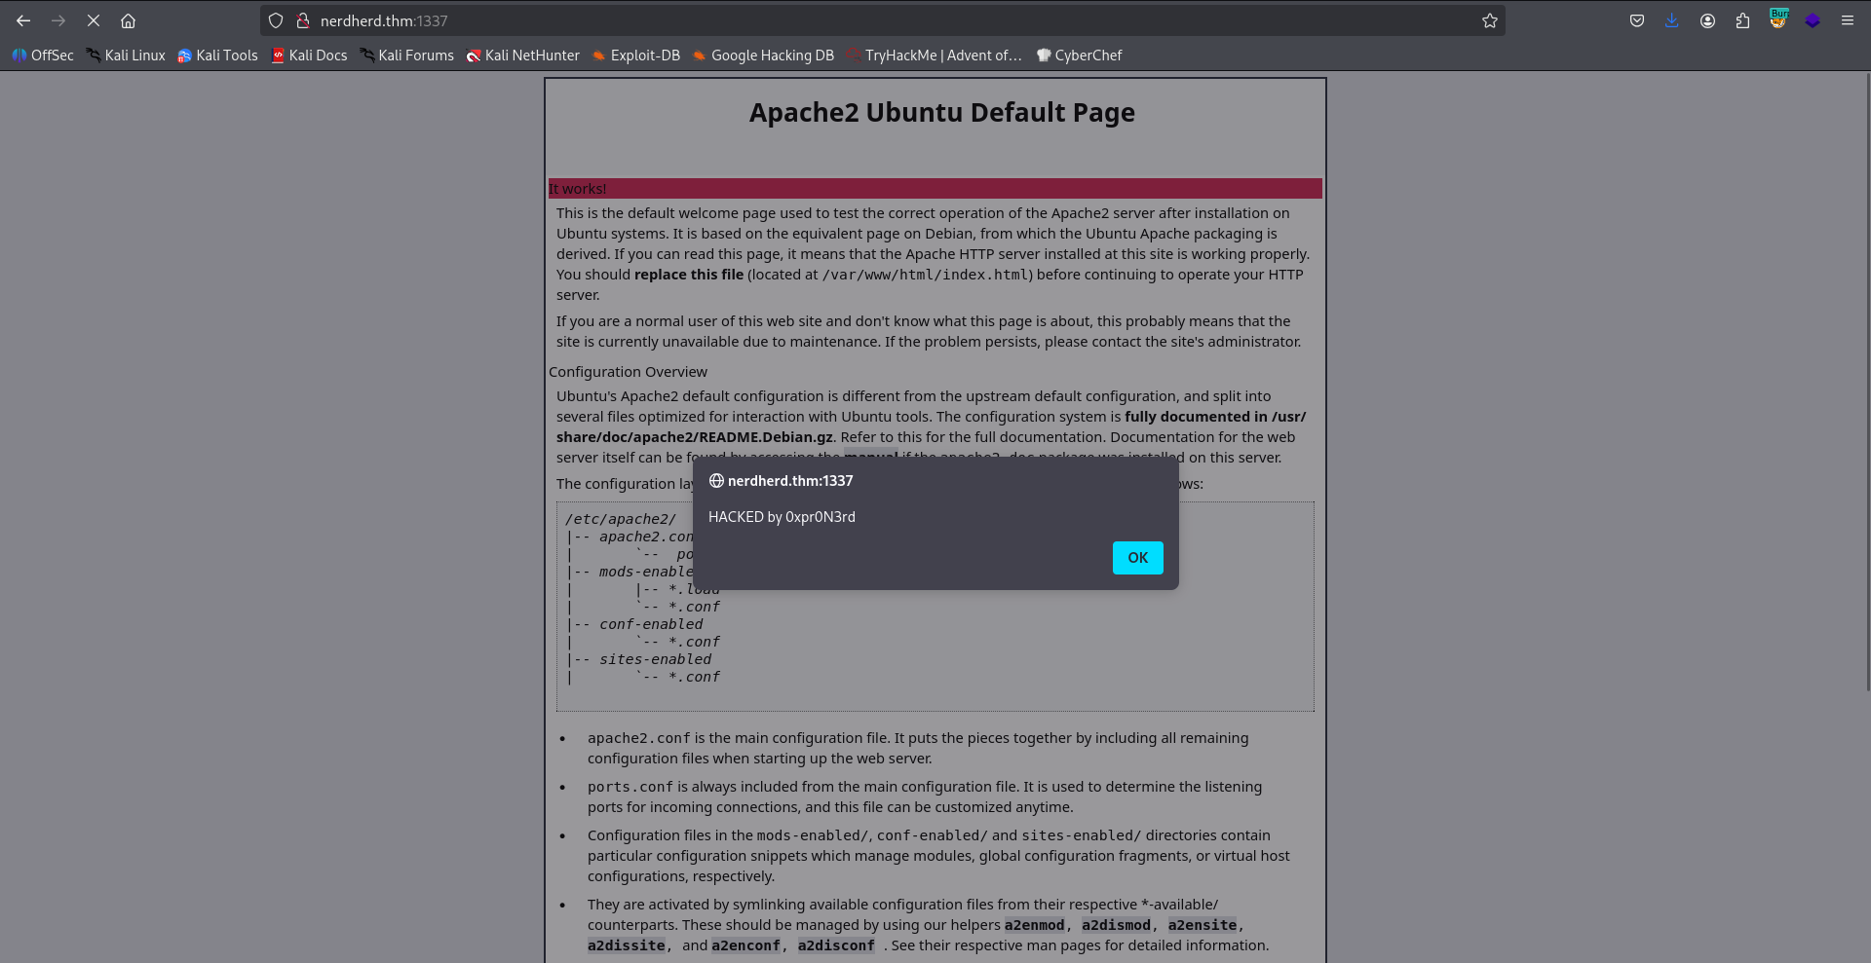The image size is (1871, 963).
Task: Show site connection security info
Action: pyautogui.click(x=303, y=20)
